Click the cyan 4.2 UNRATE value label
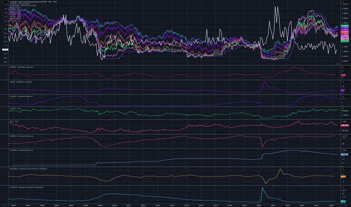 pos(343,201)
